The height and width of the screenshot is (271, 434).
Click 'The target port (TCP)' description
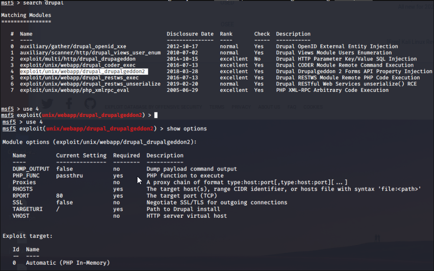click(x=181, y=196)
